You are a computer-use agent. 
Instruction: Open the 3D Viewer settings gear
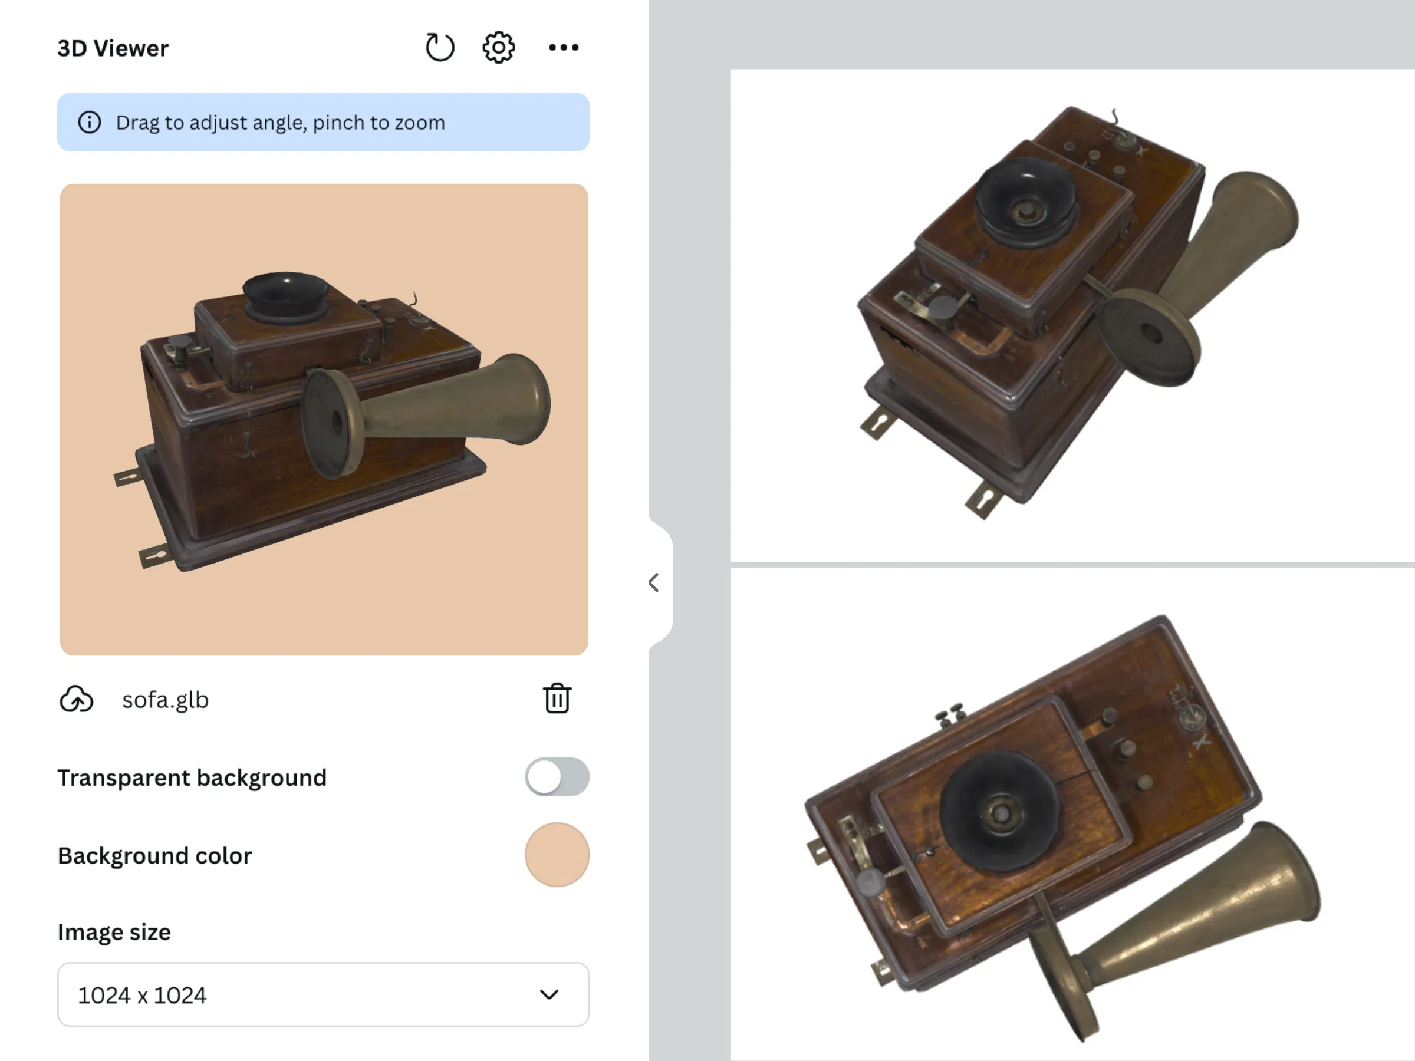[498, 47]
